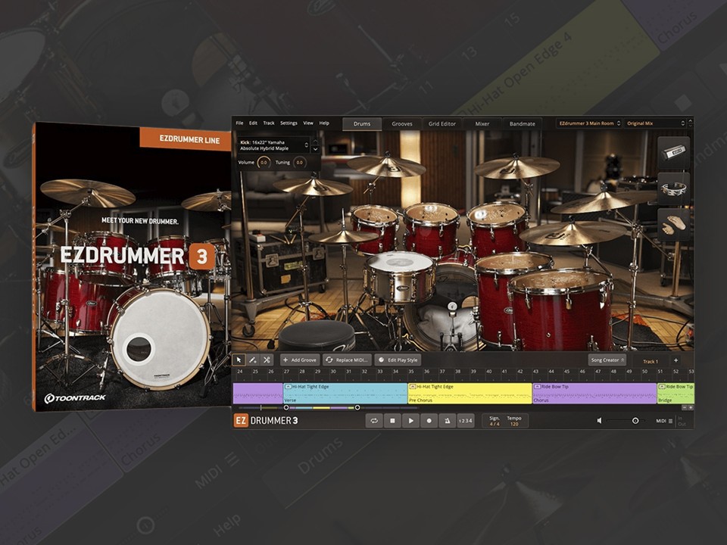Select previous kick with up arrow
The width and height of the screenshot is (727, 545).
pos(315,142)
